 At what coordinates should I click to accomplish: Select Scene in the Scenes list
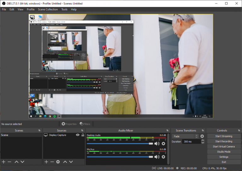5,135
